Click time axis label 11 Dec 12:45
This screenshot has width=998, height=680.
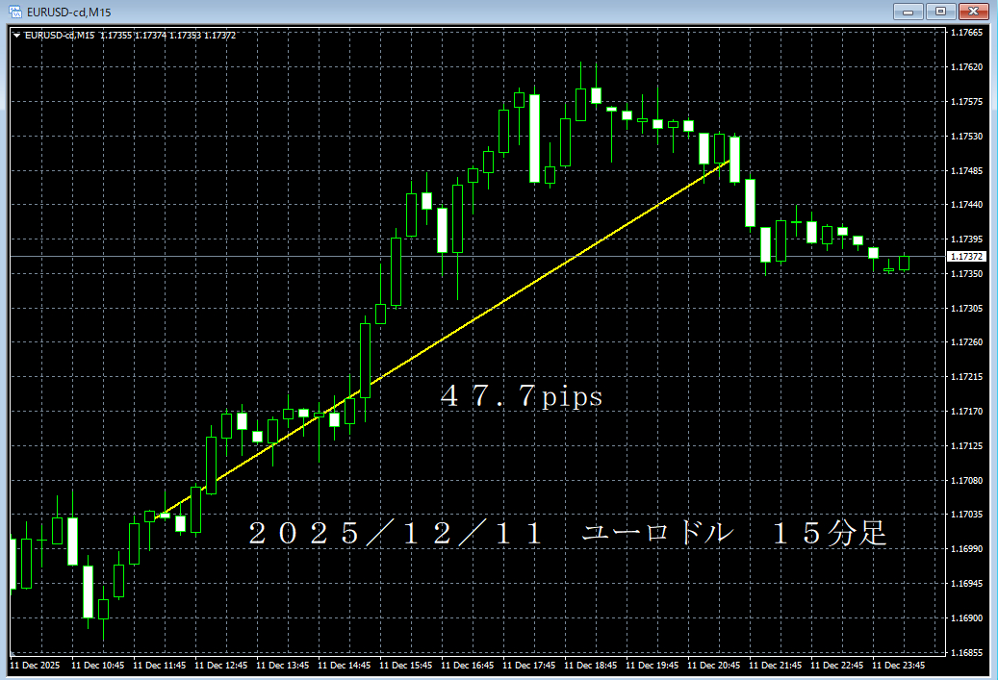tap(220, 666)
